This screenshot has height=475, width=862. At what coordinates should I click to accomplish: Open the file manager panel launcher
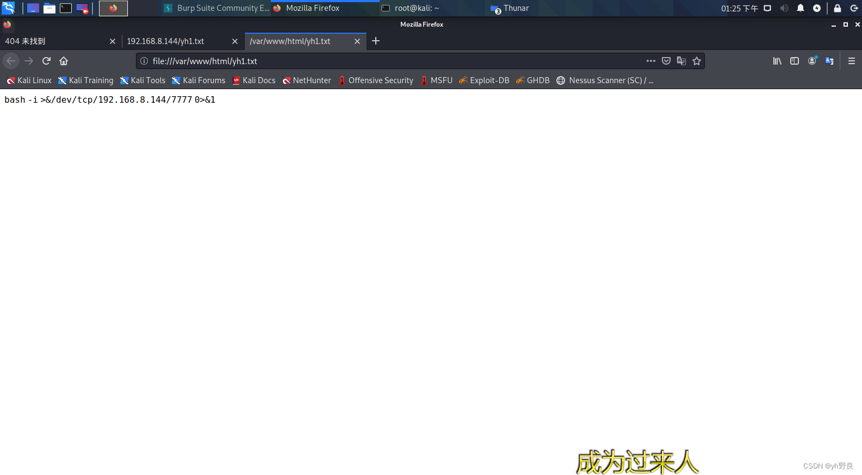(49, 8)
